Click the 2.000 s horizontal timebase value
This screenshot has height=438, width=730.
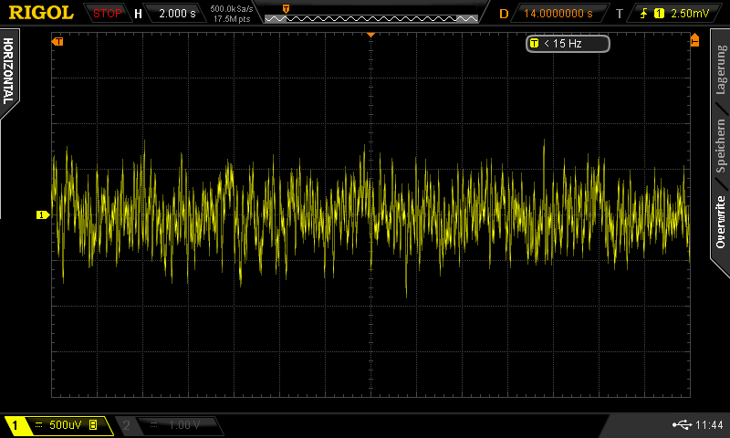[177, 14]
